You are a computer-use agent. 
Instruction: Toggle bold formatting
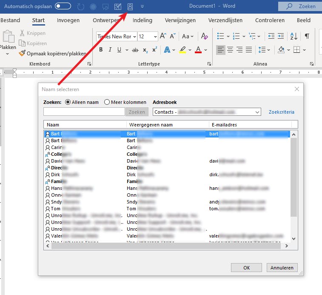coord(101,49)
